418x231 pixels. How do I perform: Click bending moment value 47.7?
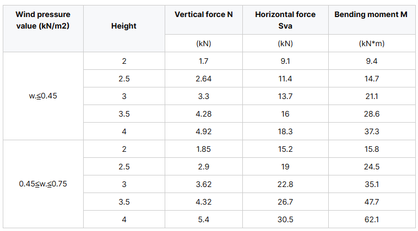point(372,202)
